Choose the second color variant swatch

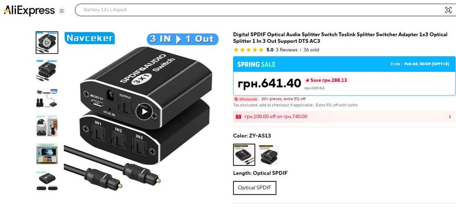269,155
